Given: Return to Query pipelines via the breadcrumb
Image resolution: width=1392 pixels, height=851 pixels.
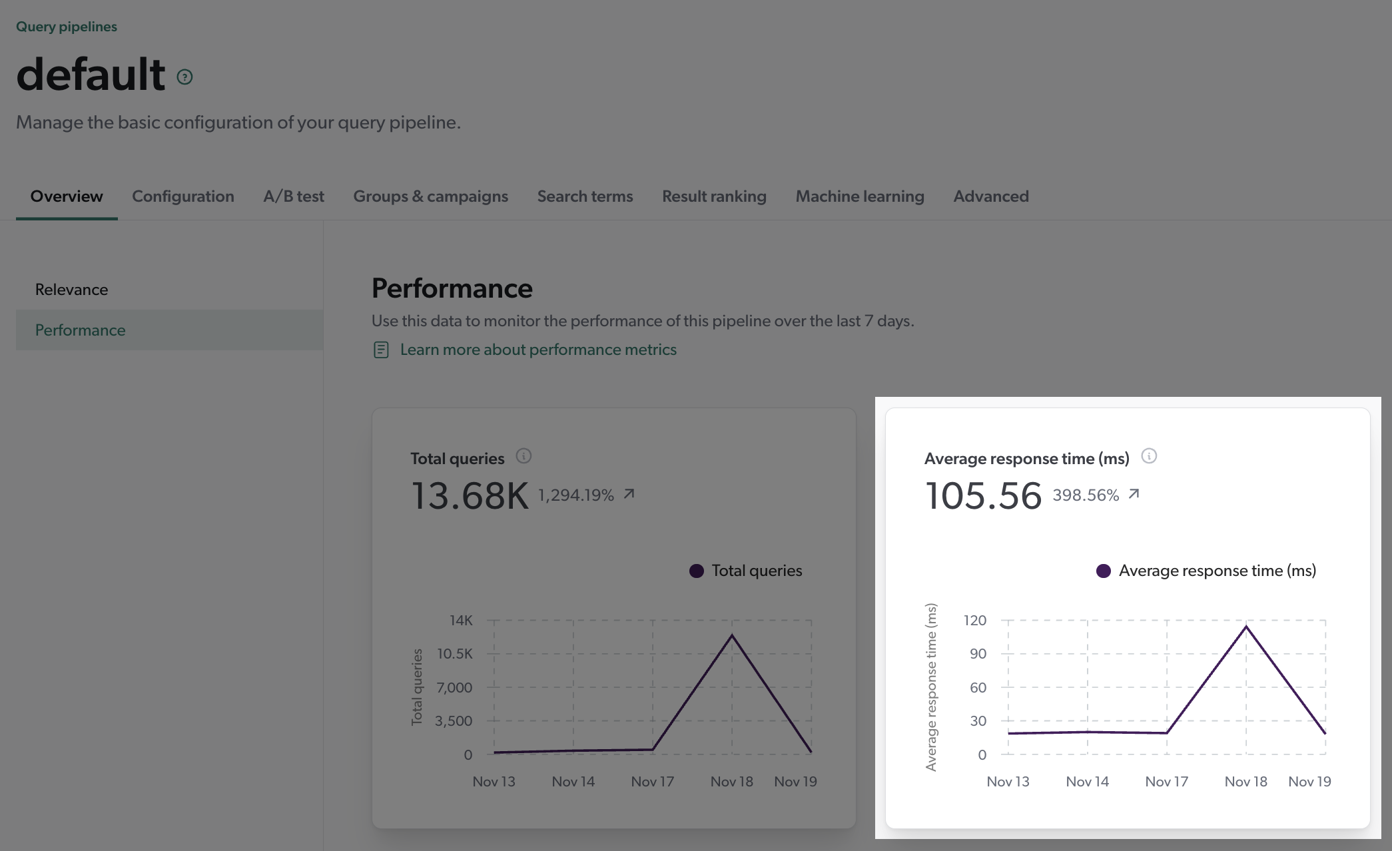Looking at the screenshot, I should point(66,26).
